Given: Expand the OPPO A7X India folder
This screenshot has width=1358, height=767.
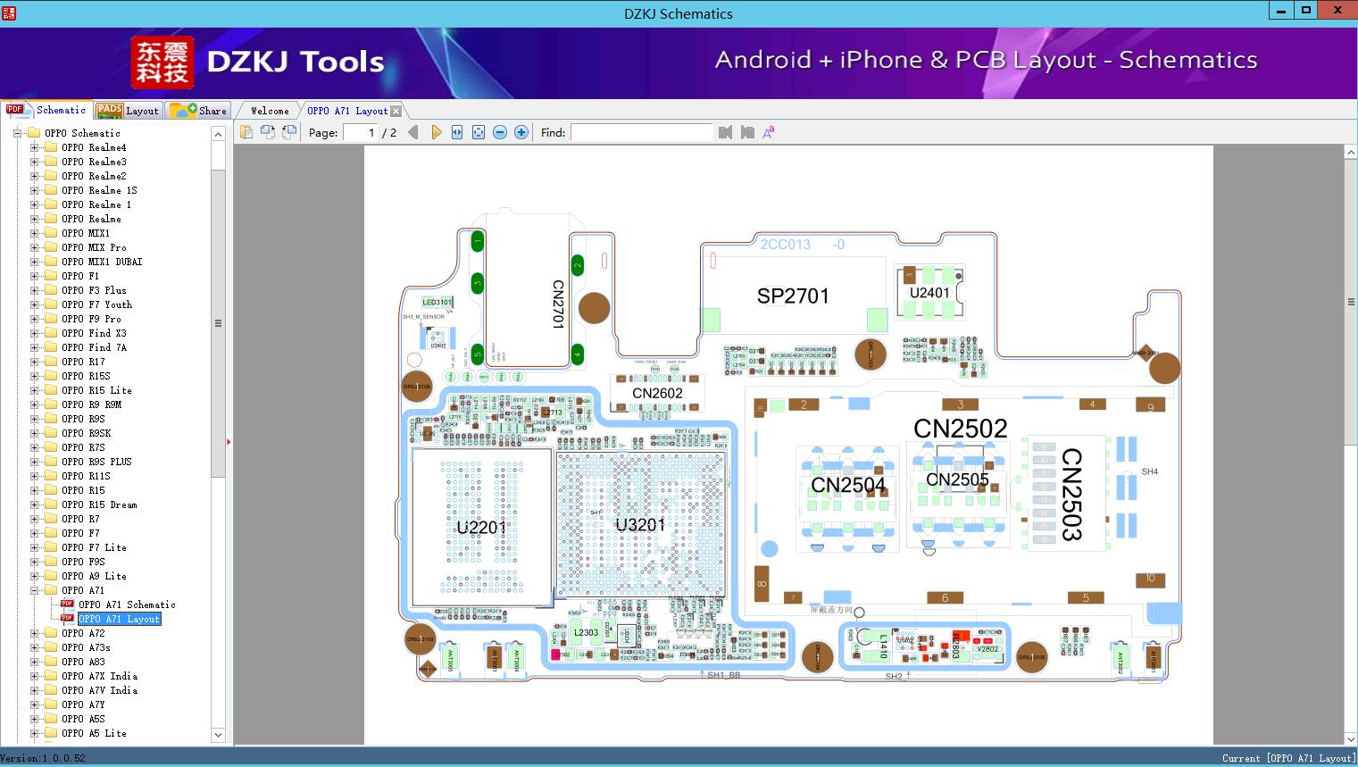Looking at the screenshot, I should point(34,676).
